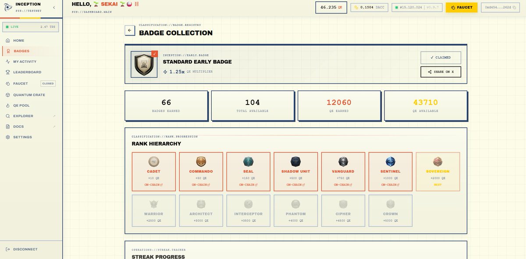Click the 66 Badges Earned stat

point(166,105)
